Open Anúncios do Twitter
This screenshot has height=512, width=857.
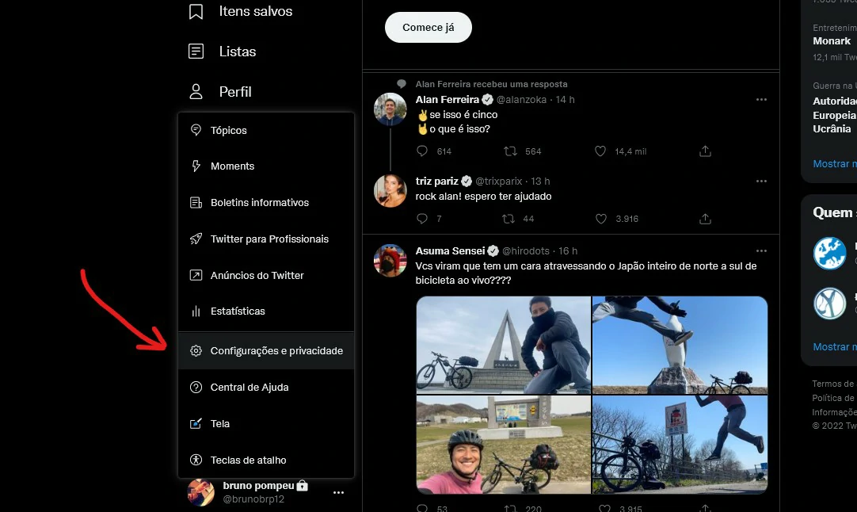coord(266,275)
